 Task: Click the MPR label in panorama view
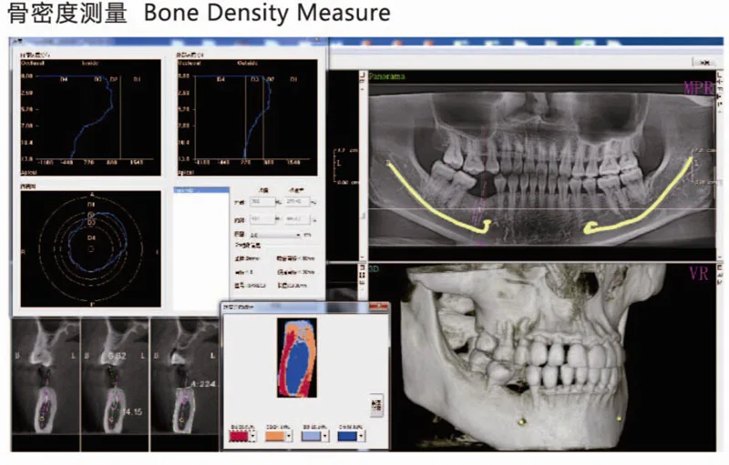point(698,87)
